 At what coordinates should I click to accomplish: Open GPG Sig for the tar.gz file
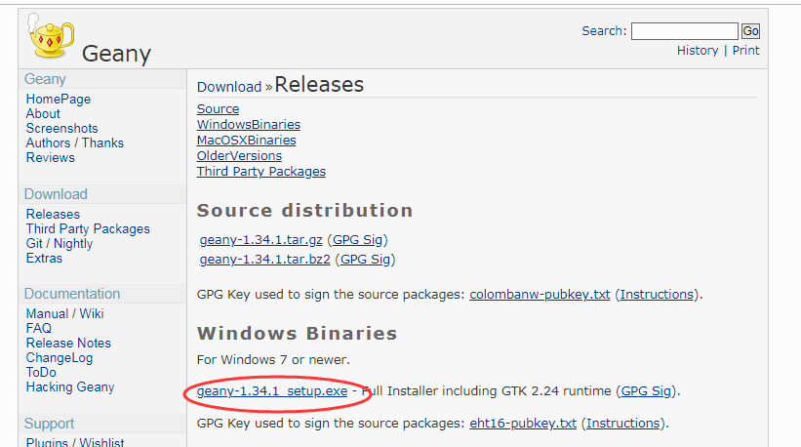pos(358,239)
